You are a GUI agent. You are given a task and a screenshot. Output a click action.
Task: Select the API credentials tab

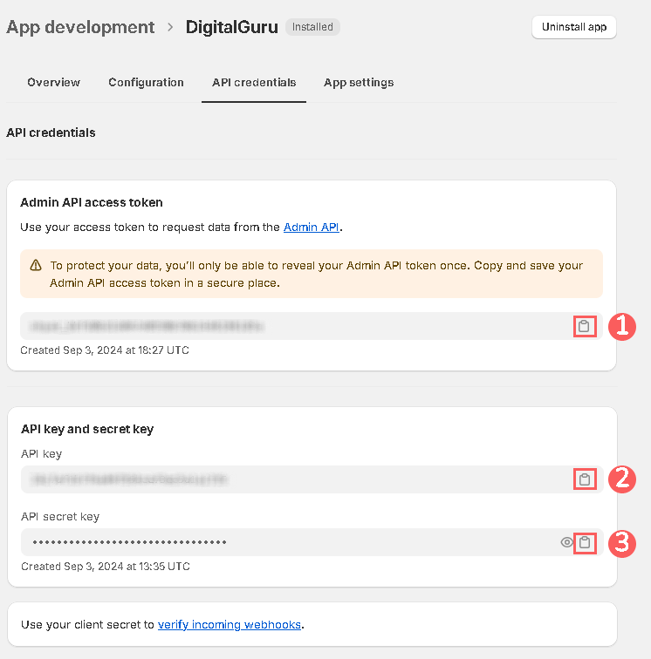254,83
